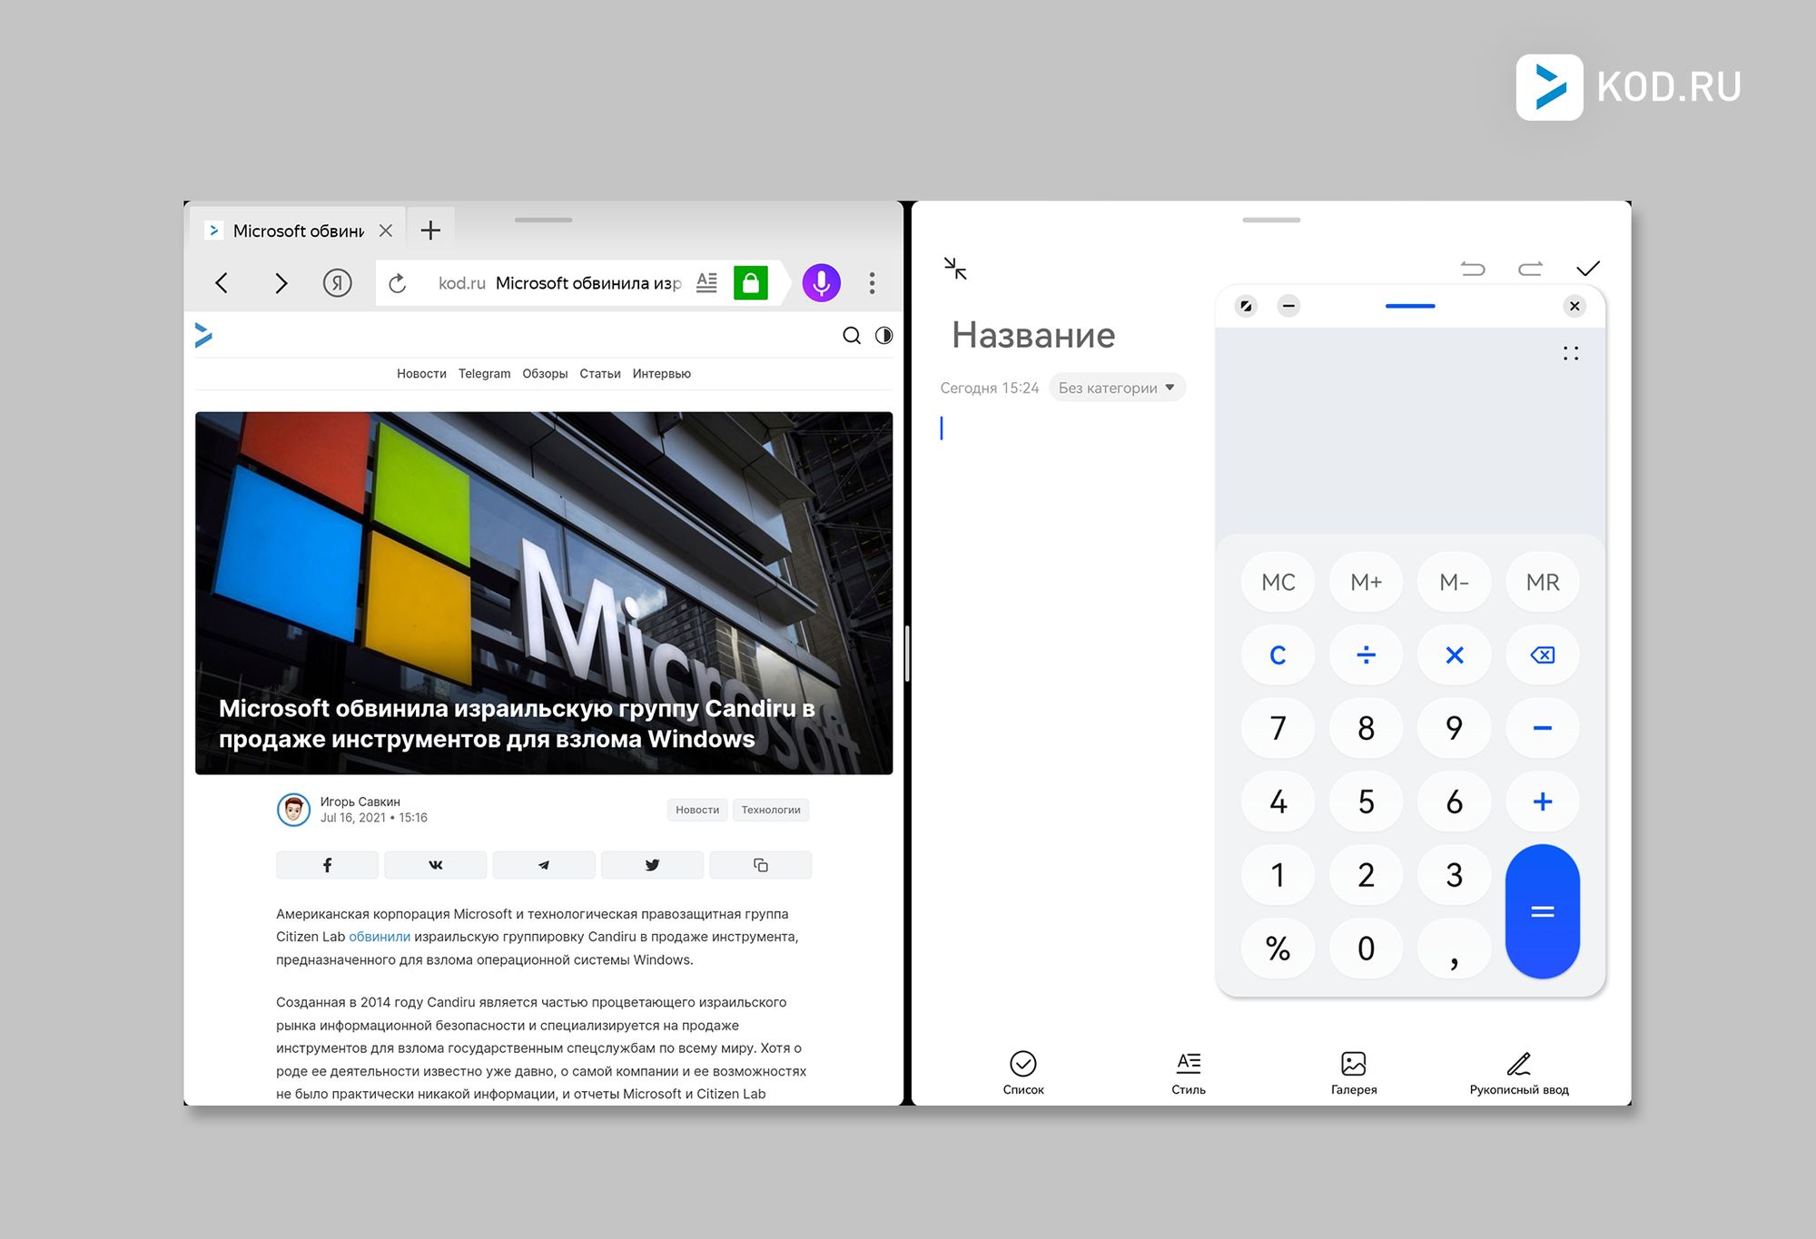
Task: Exit fullscreen in notes app
Action: [955, 268]
